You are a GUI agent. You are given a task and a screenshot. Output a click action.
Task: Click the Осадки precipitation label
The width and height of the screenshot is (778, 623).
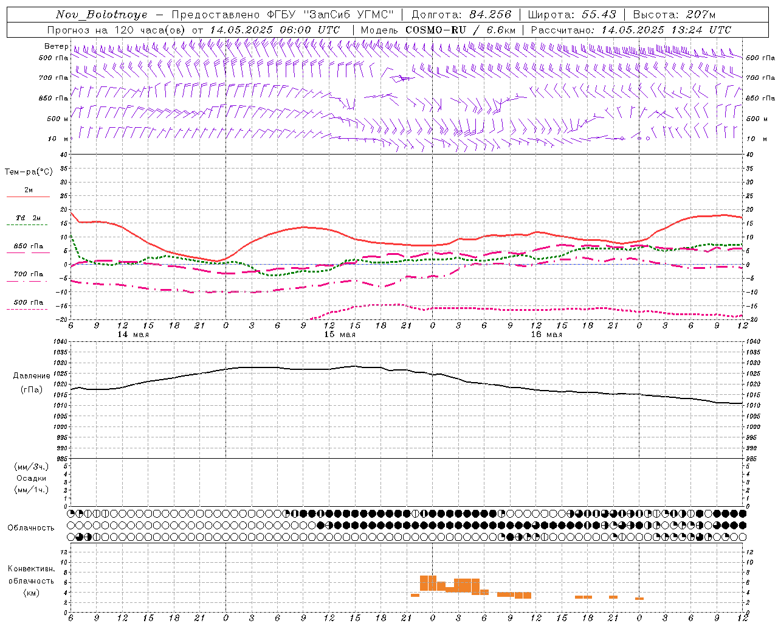click(31, 478)
